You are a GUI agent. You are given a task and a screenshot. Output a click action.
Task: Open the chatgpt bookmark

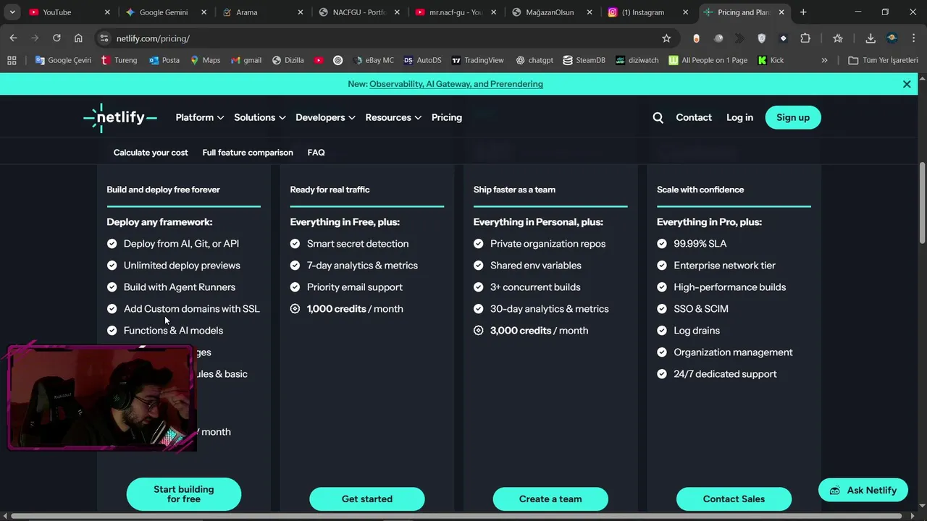coord(534,60)
